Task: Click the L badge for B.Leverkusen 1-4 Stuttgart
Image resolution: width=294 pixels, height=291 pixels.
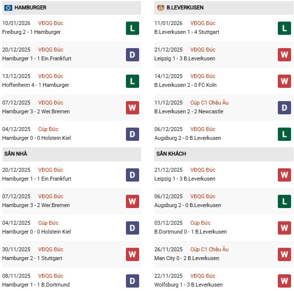Action: pyautogui.click(x=285, y=28)
